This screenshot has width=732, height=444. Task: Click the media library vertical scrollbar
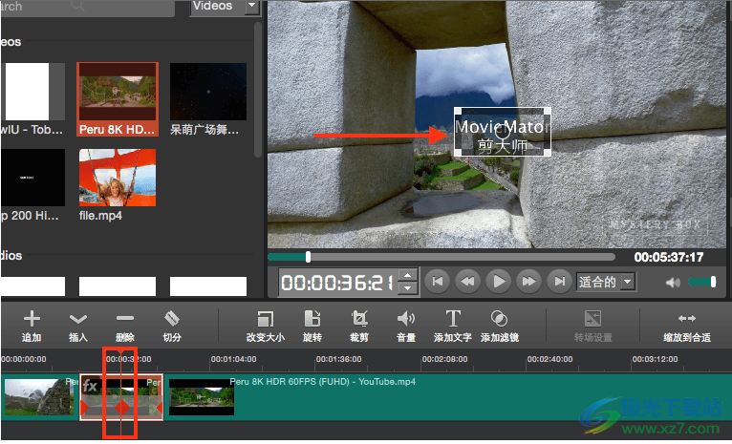[258, 90]
